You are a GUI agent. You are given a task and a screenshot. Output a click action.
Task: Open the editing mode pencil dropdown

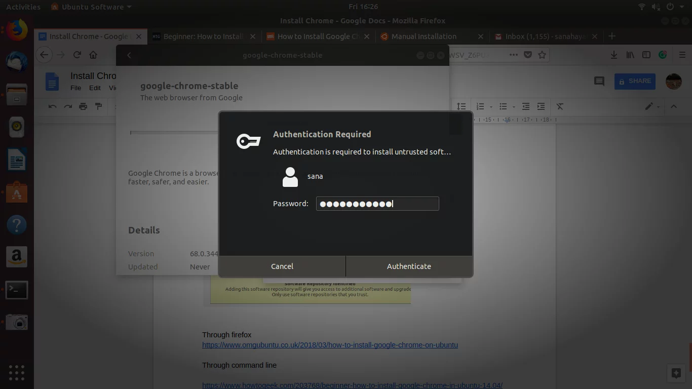652,106
